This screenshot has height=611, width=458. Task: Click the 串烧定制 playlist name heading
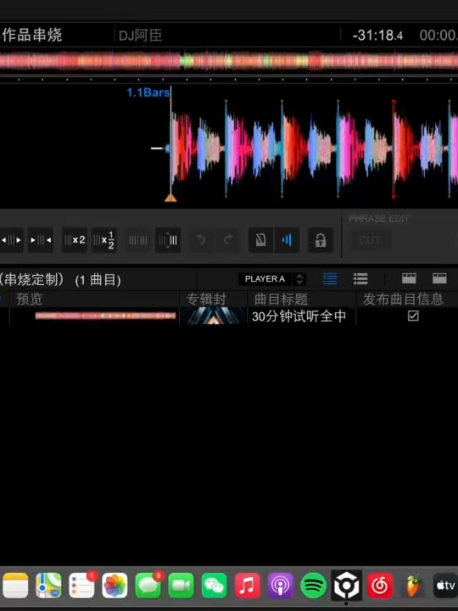[x=32, y=279]
